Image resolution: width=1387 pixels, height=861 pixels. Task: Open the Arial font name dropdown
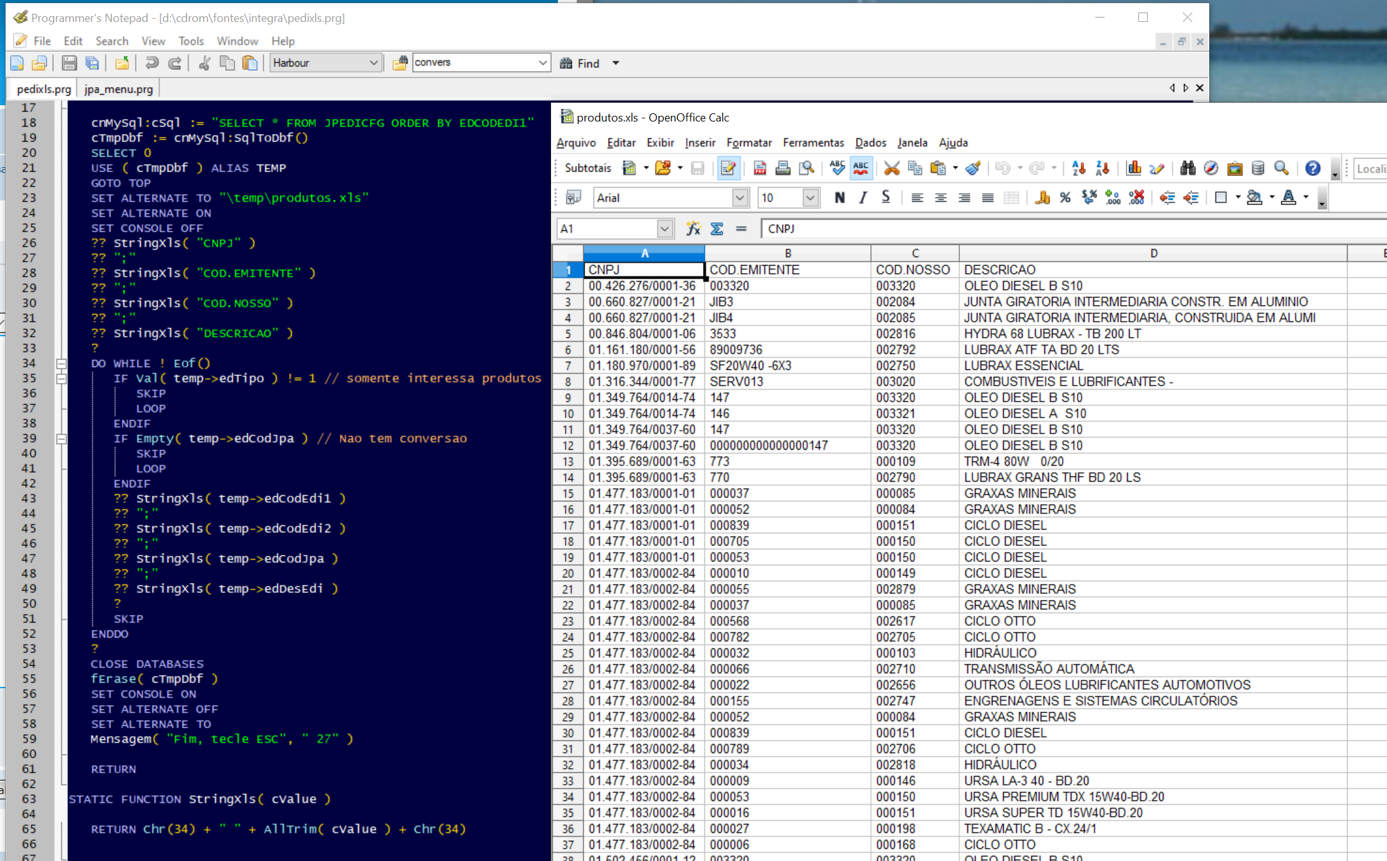pyautogui.click(x=740, y=198)
